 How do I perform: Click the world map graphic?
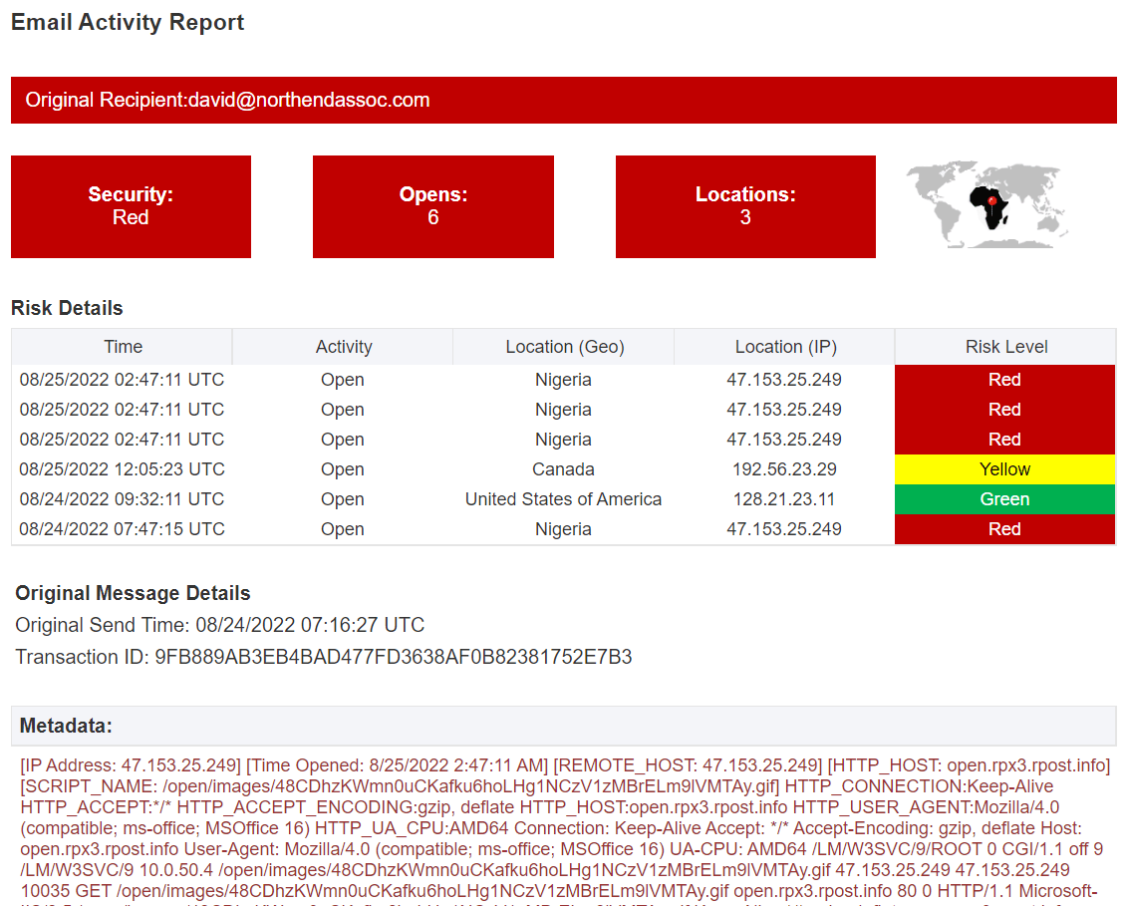click(x=986, y=201)
